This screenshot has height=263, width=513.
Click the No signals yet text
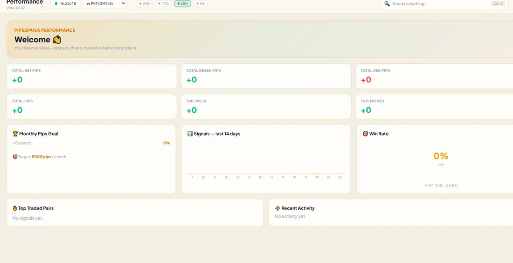point(28,218)
